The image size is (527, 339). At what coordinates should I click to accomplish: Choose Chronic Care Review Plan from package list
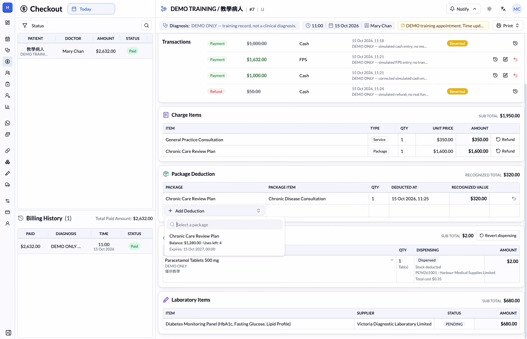[x=225, y=242]
